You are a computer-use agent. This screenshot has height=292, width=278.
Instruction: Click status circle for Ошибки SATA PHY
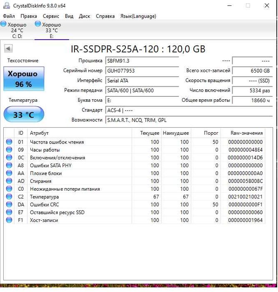coord(9,165)
